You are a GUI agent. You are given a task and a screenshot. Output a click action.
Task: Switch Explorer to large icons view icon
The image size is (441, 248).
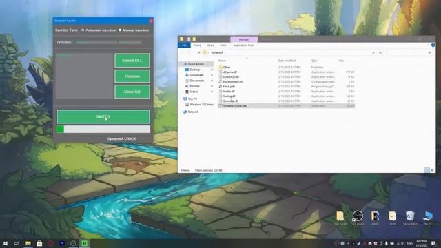[432, 170]
